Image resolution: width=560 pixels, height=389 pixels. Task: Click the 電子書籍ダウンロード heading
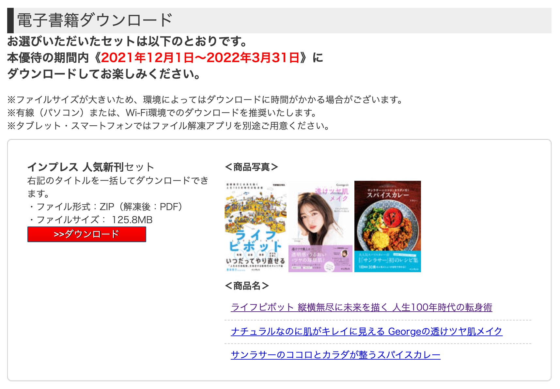[x=95, y=20]
